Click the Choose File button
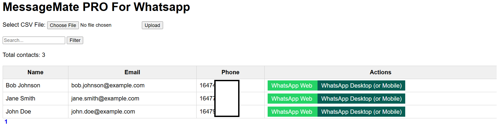This screenshot has height=125, width=498. (63, 25)
